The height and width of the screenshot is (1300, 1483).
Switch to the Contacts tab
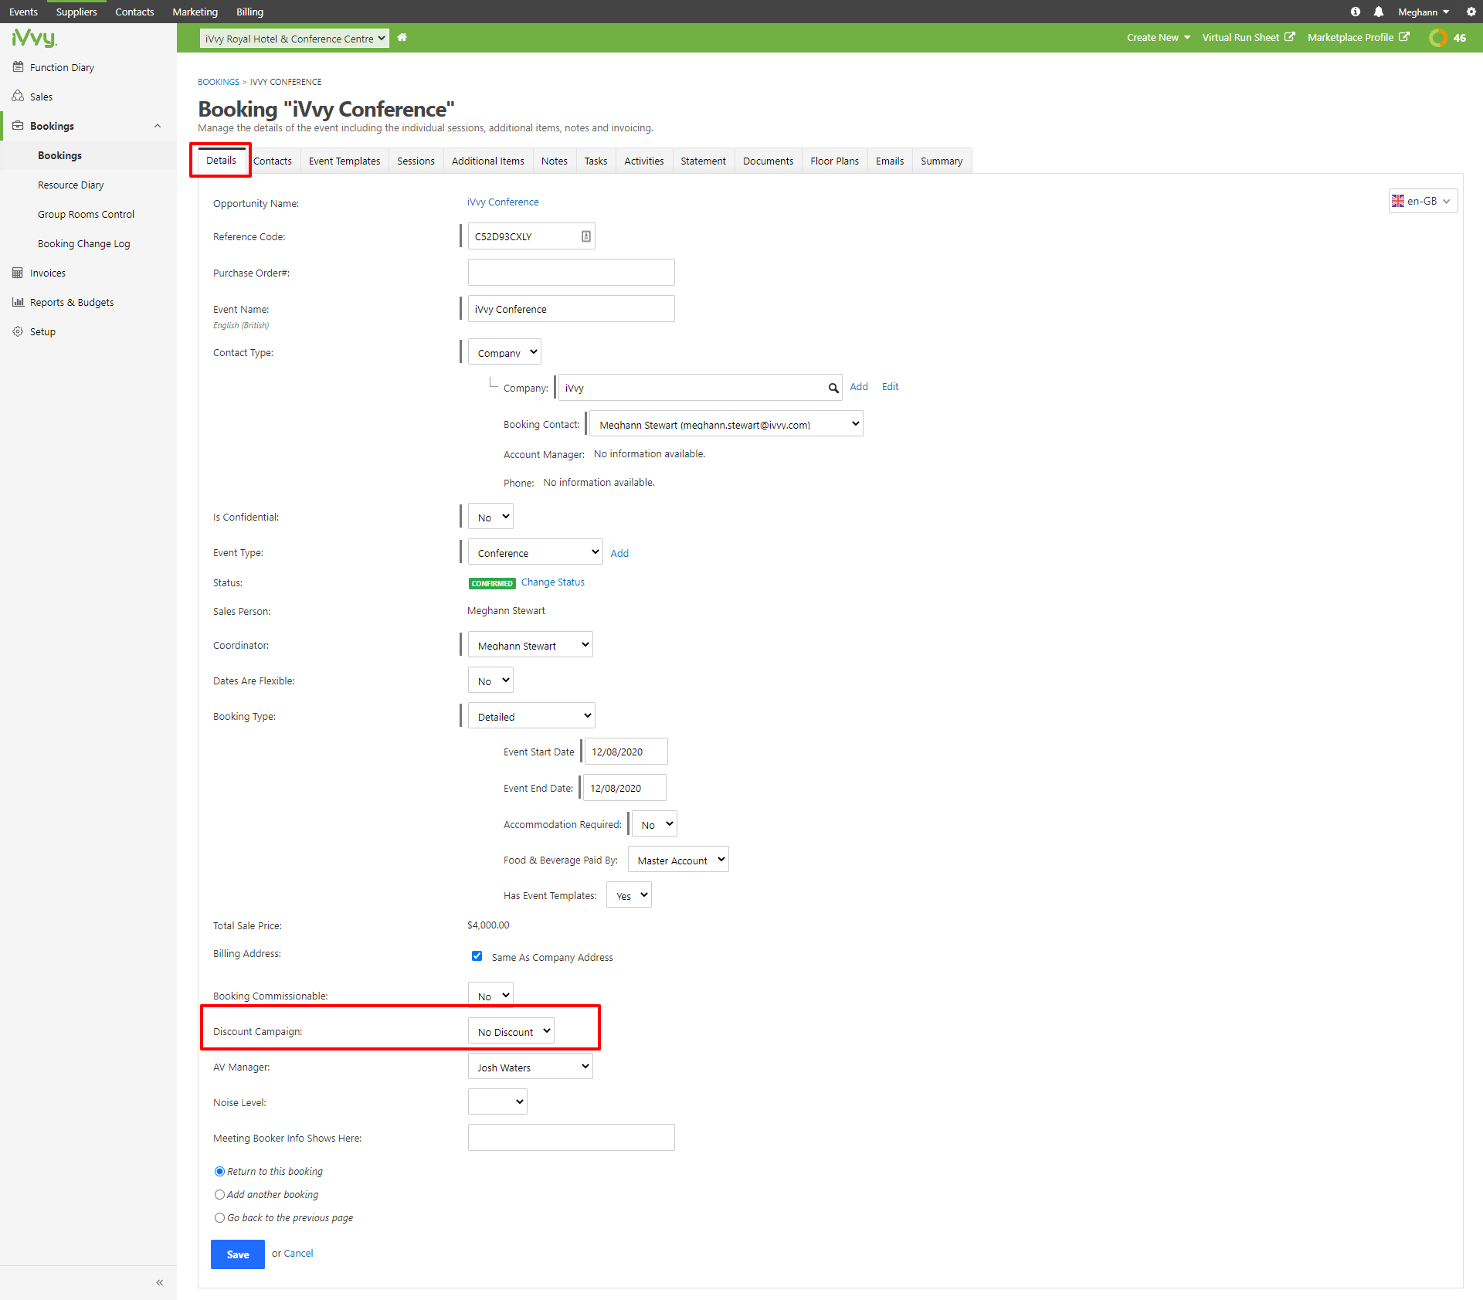[x=273, y=161]
